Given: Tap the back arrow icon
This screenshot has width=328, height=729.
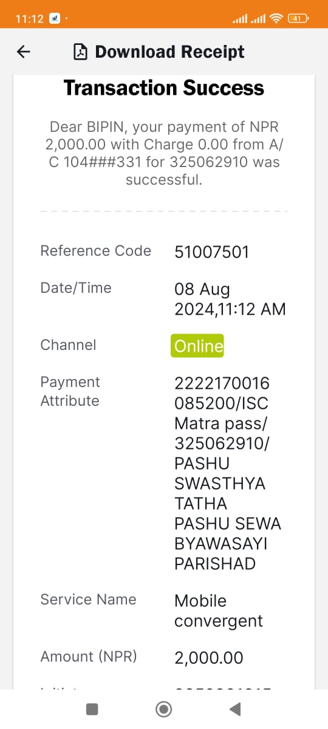Looking at the screenshot, I should (24, 52).
